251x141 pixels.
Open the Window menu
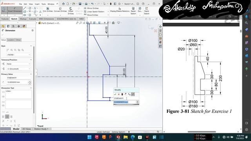point(51,4)
